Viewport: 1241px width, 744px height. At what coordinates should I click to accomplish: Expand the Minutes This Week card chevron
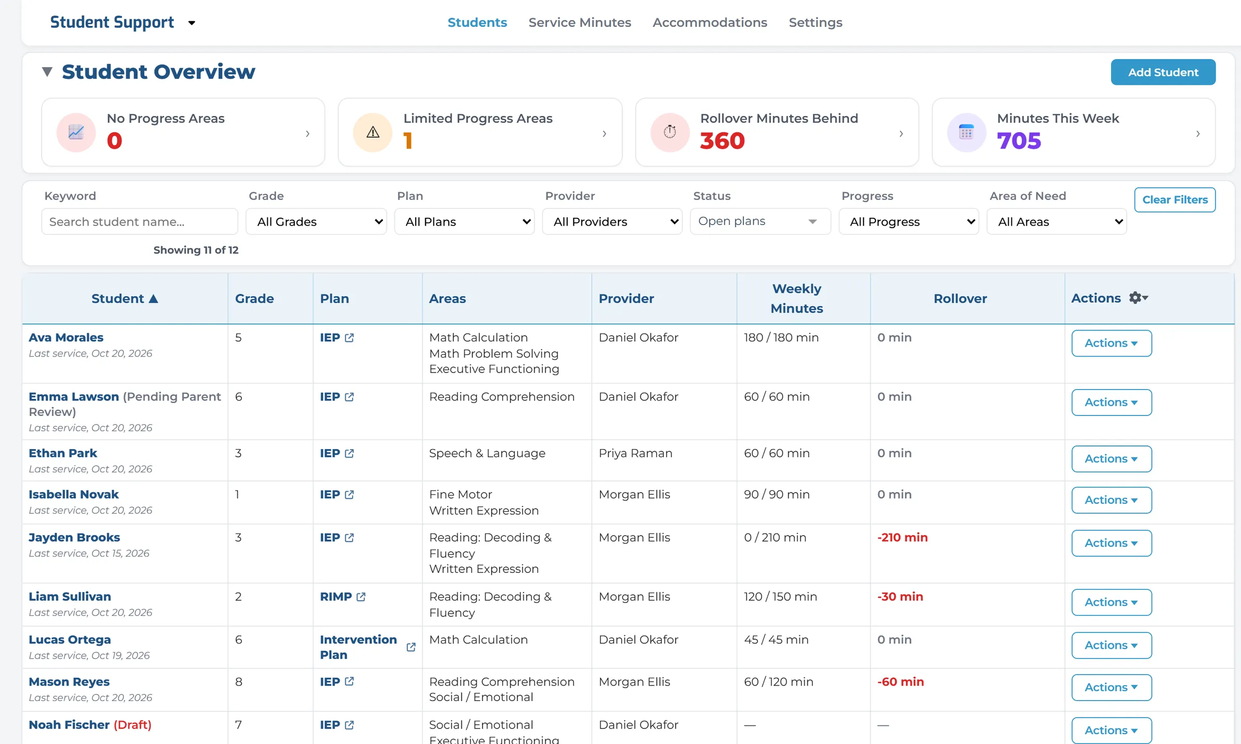[x=1198, y=133]
